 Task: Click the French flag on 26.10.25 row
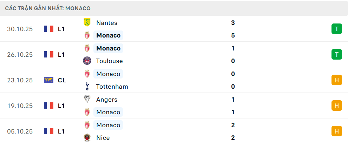48,54
